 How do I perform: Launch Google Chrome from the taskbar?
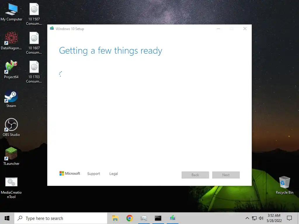[x=129, y=218]
